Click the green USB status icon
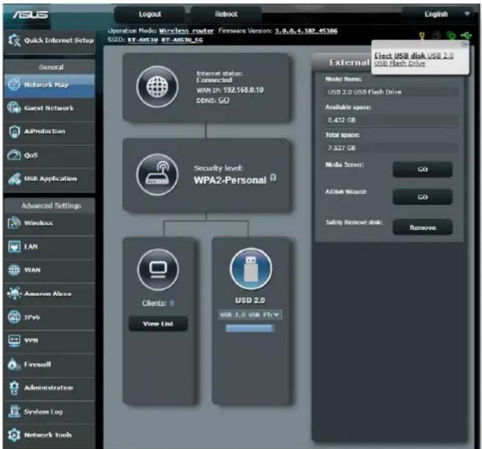 point(466,36)
